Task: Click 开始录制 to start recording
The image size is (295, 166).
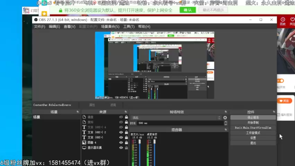Action: coord(253,122)
